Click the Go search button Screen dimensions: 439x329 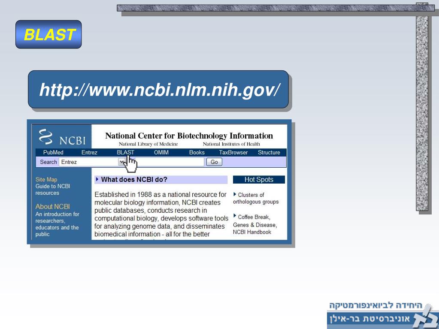point(214,162)
